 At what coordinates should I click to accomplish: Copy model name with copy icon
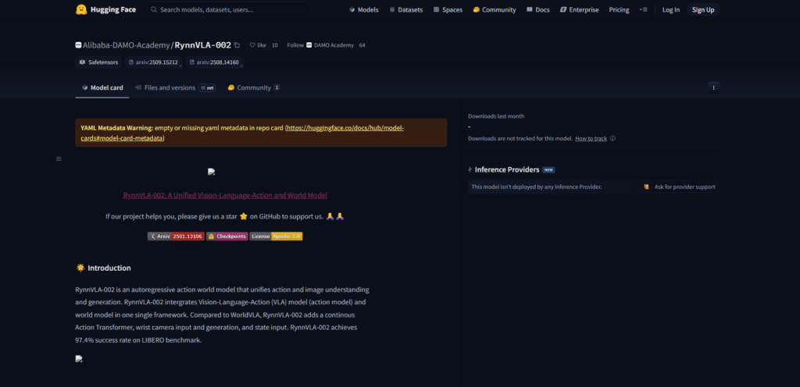[x=237, y=45]
